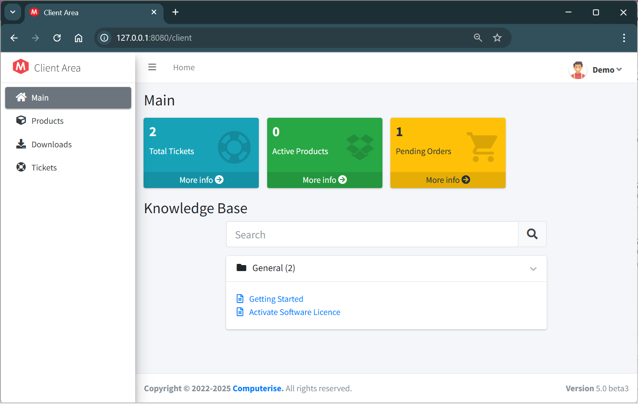Click the Client Area logo icon
The image size is (638, 404).
[21, 67]
